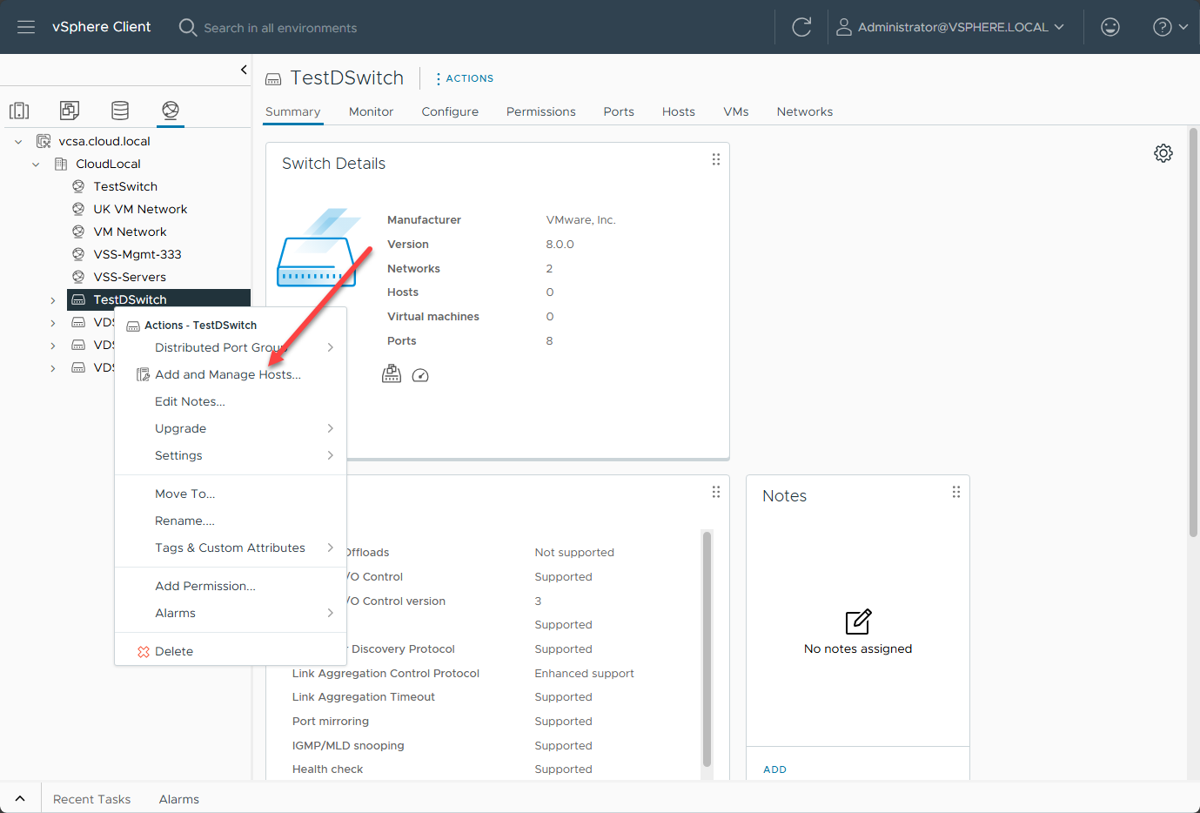Expand the Settings submenu
The width and height of the screenshot is (1200, 813).
(231, 455)
